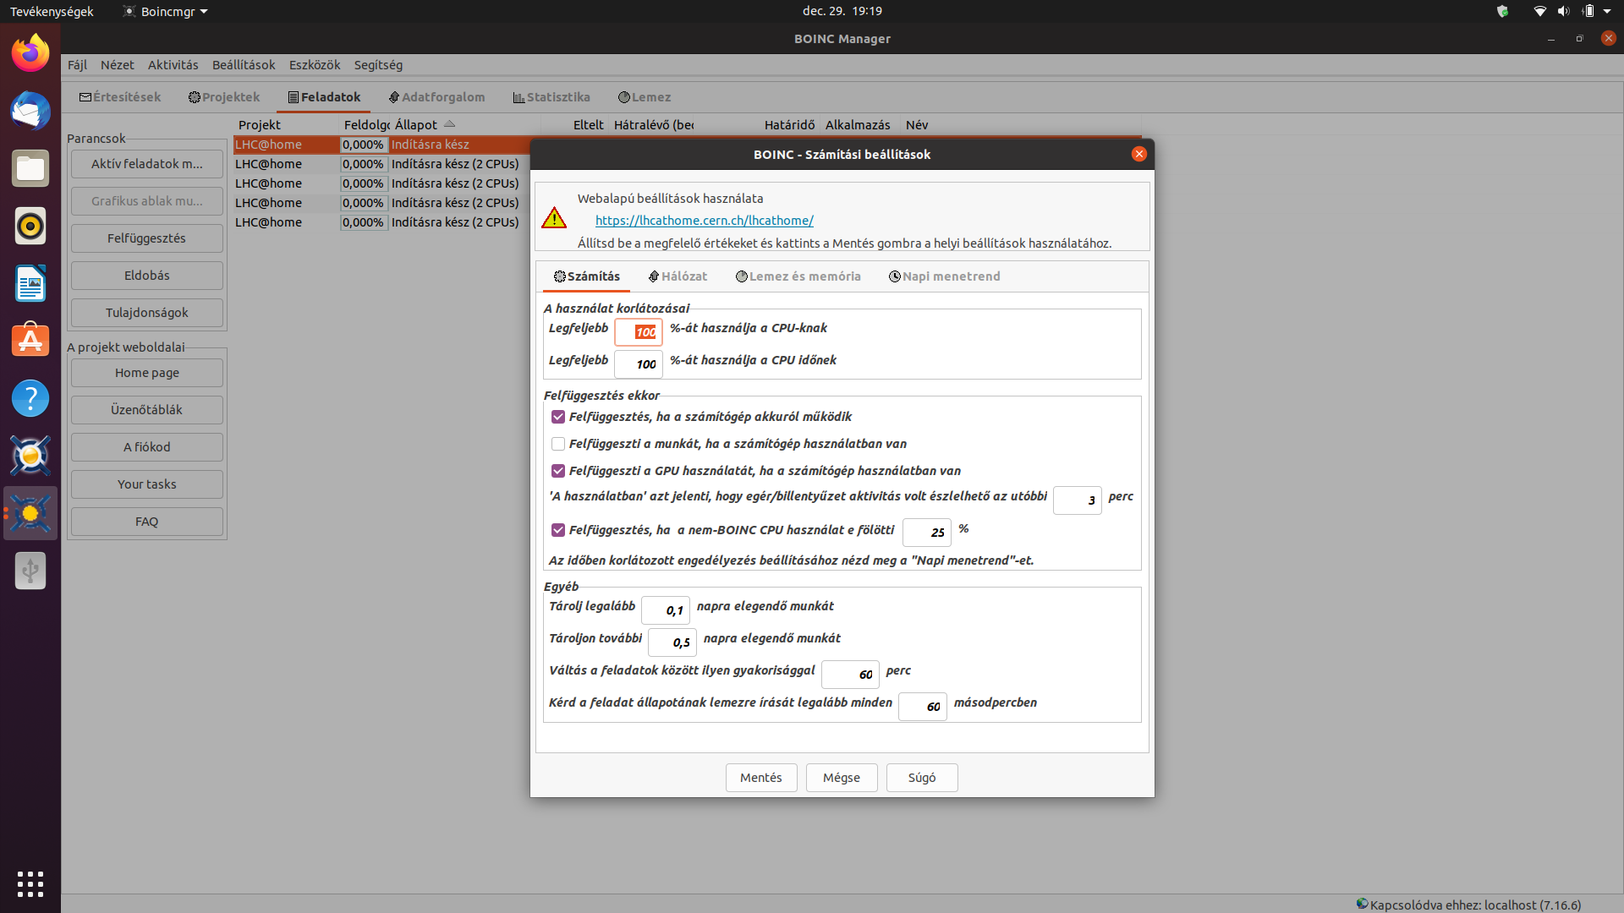Select the Számítás tab
The image size is (1624, 913).
point(587,276)
